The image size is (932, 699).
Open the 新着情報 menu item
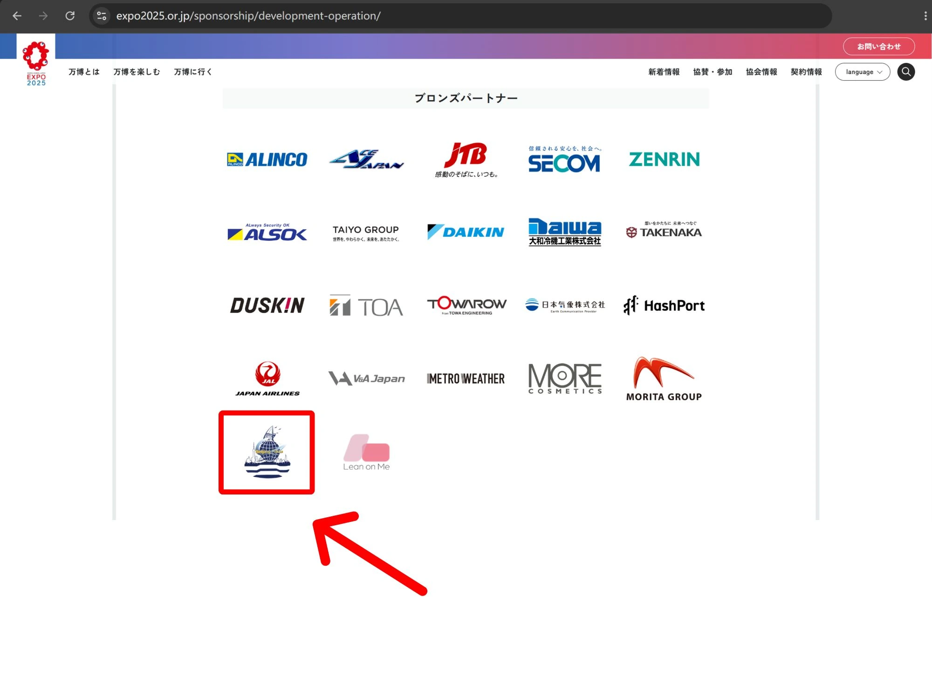tap(664, 72)
